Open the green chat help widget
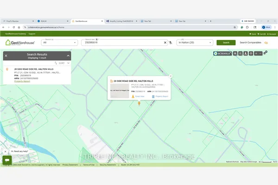 [7, 160]
